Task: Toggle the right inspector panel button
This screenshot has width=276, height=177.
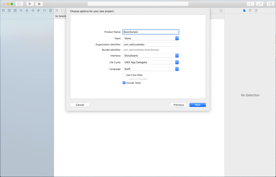Action: (x=270, y=4)
